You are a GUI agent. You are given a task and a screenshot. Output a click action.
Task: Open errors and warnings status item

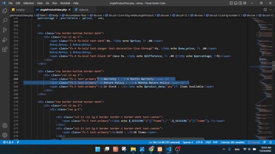(x=8, y=142)
